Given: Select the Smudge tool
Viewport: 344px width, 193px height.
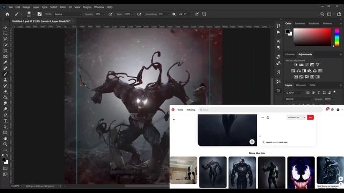Looking at the screenshot, I should click(x=5, y=103).
